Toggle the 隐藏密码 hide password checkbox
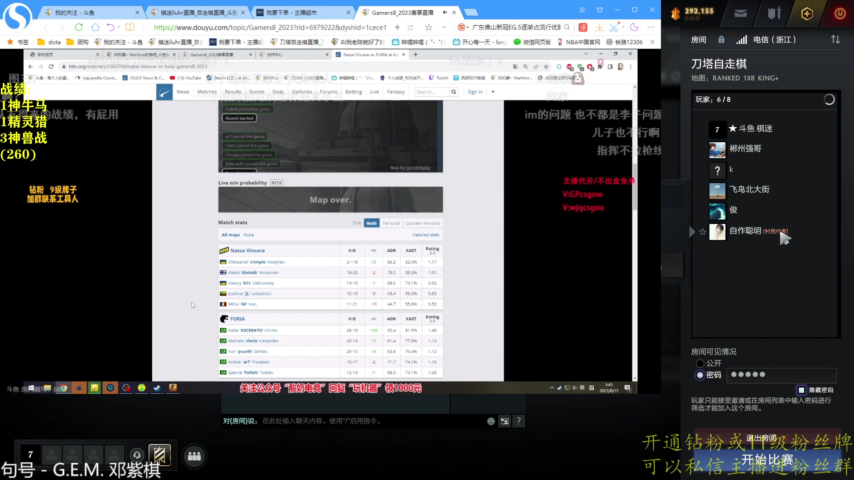The image size is (854, 480). click(x=802, y=390)
